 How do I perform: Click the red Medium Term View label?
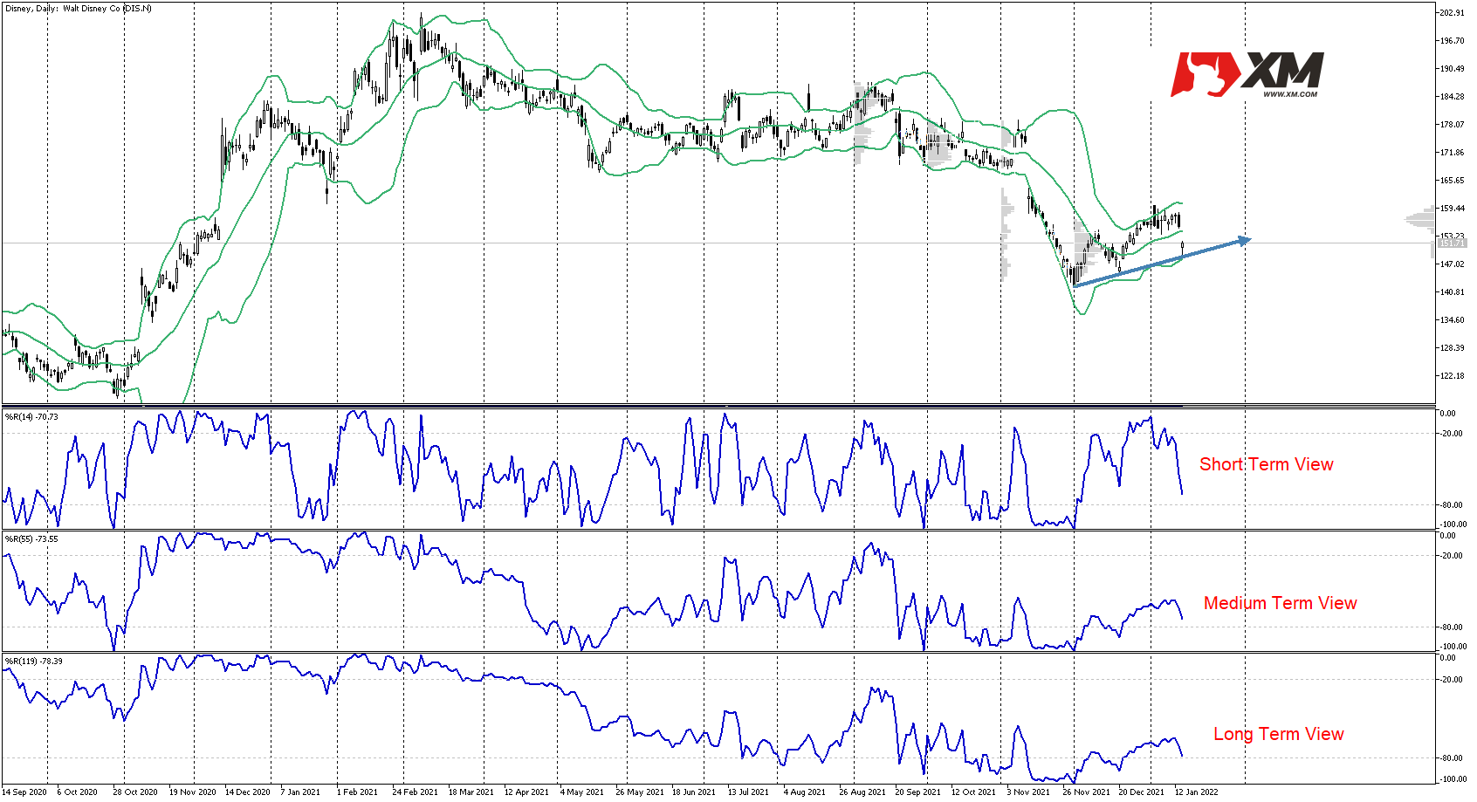1280,603
